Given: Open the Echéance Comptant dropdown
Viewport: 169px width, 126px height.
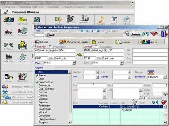Looking at the screenshot, I should click(165, 77).
